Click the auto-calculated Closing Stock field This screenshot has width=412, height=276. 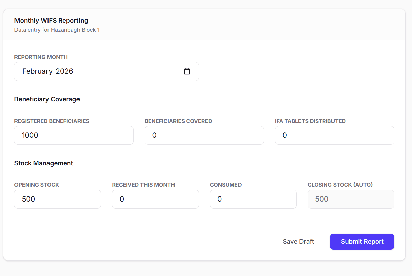click(x=351, y=199)
